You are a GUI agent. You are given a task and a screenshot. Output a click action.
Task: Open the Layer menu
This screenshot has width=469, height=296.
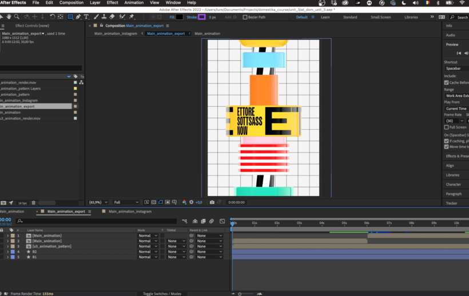(x=95, y=3)
